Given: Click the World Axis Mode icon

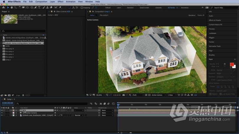Looking at the screenshot, I should coord(73,7).
